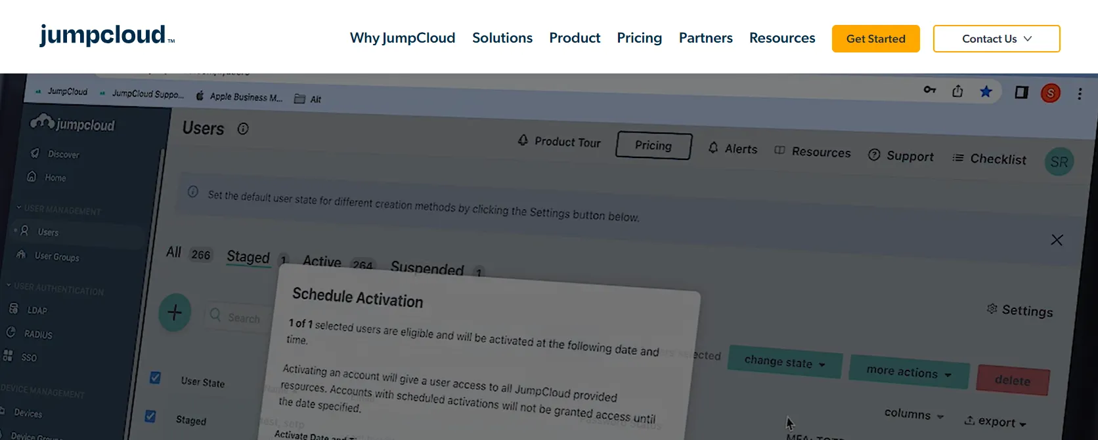Viewport: 1098px width, 440px height.
Task: Open LDAP in the sidebar
Action: click(28, 310)
